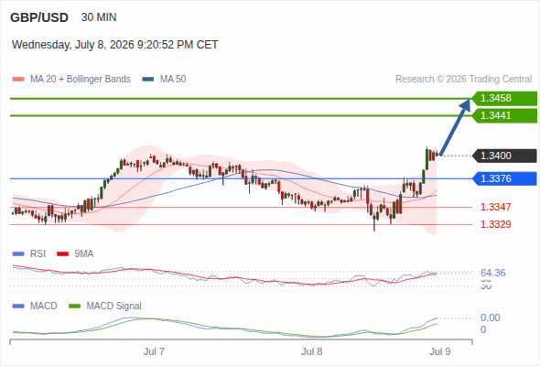The image size is (540, 366).
Task: Select the 1.3458 green resistance price tag
Action: (504, 98)
